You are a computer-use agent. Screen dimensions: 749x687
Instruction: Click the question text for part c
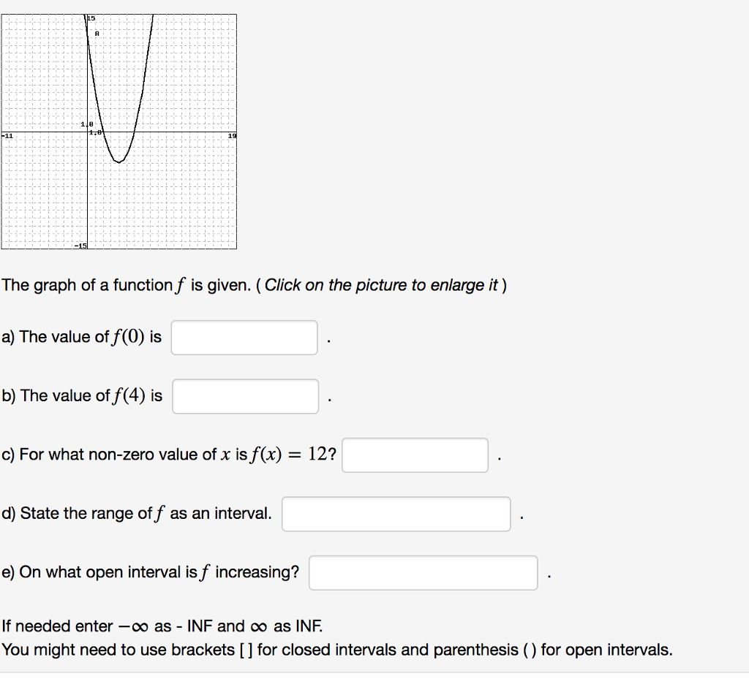point(168,454)
